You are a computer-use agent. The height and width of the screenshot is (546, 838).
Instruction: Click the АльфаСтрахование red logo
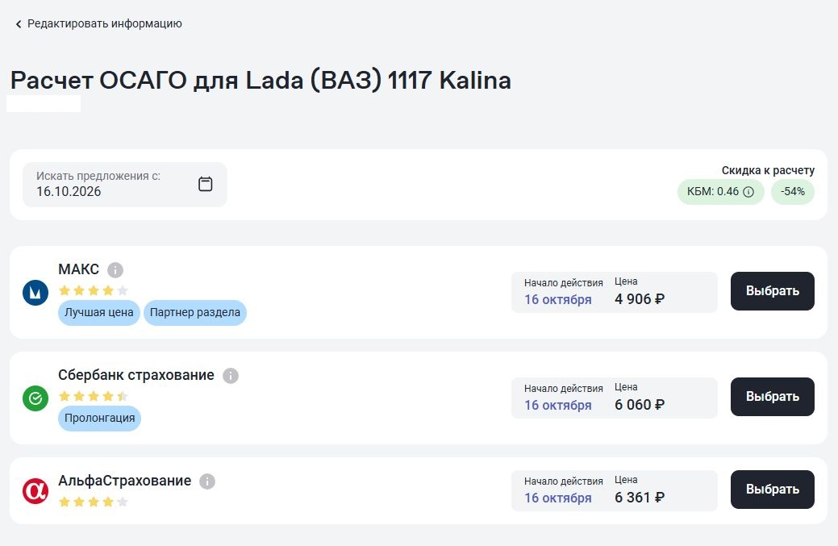point(35,491)
